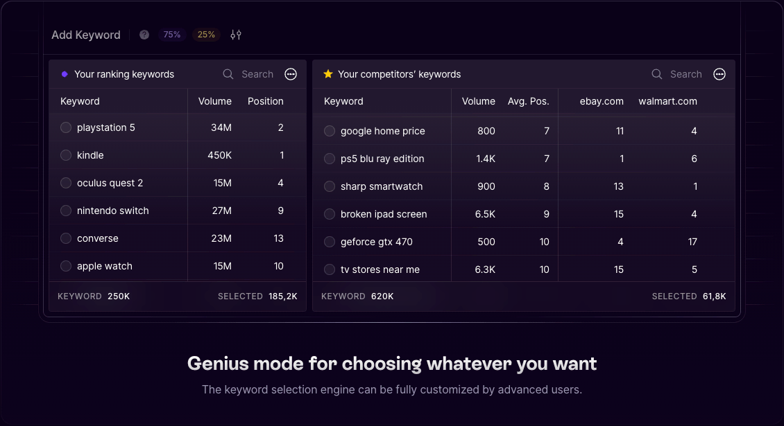784x426 pixels.
Task: Tick the geforce gtx 470 keyword checkbox
Action: pyautogui.click(x=330, y=242)
